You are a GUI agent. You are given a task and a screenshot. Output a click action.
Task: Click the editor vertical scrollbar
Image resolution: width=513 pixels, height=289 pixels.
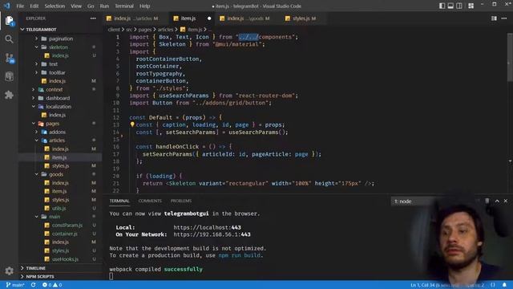(510, 57)
